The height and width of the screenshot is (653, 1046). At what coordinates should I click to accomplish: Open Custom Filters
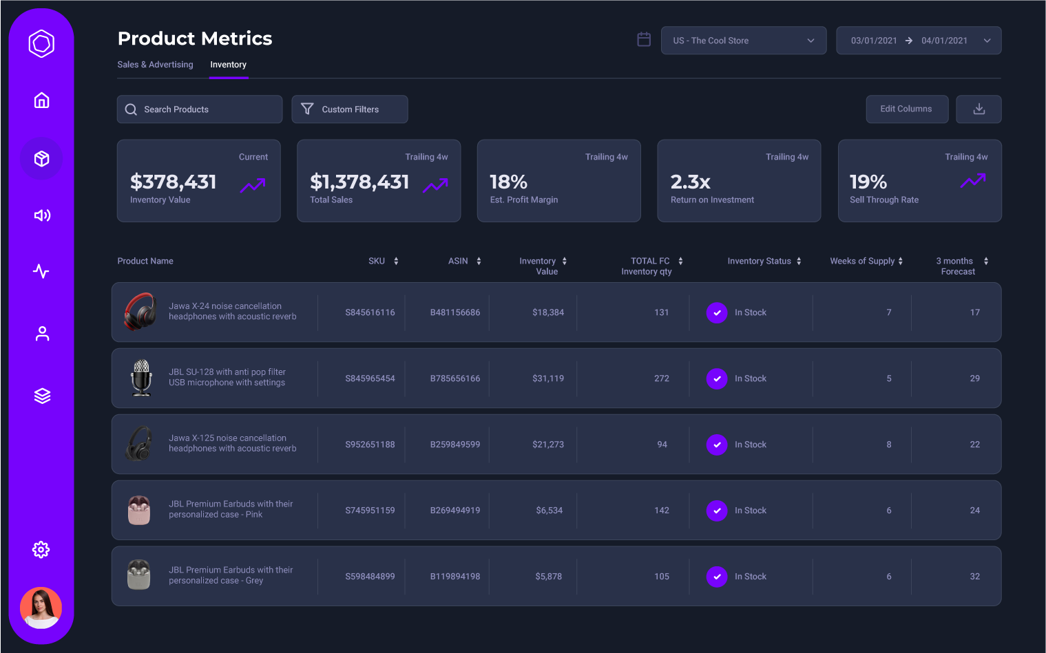click(x=350, y=109)
